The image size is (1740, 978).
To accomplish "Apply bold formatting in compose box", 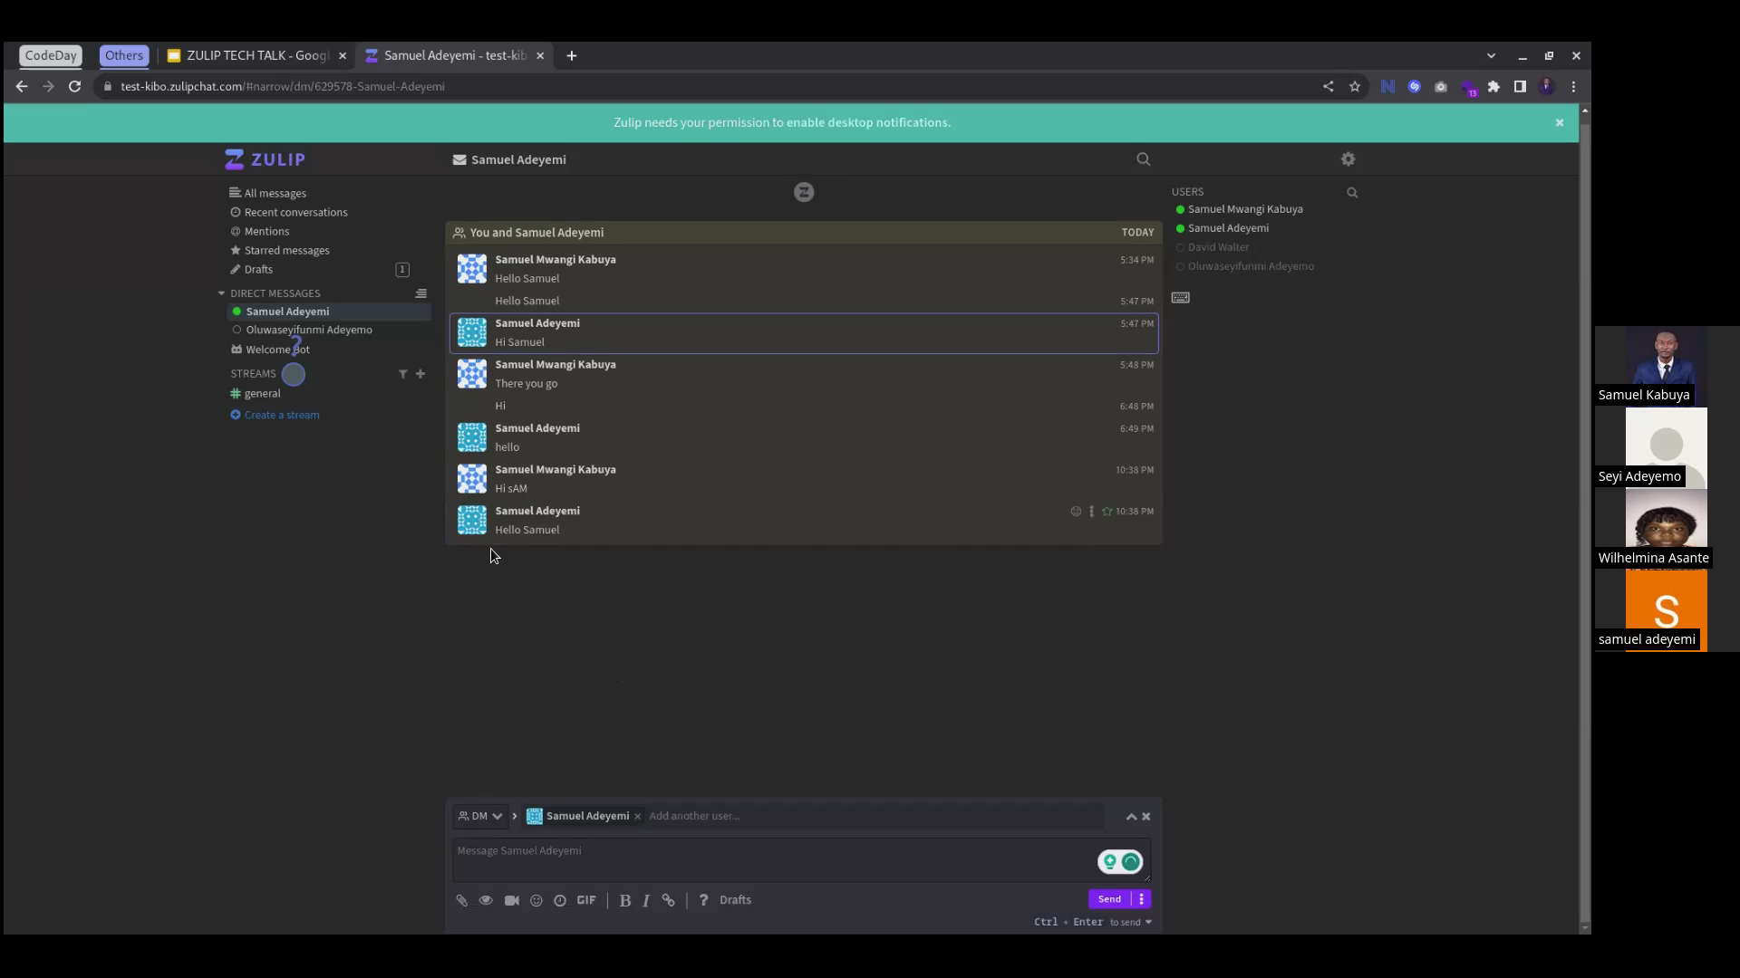I will pyautogui.click(x=625, y=900).
